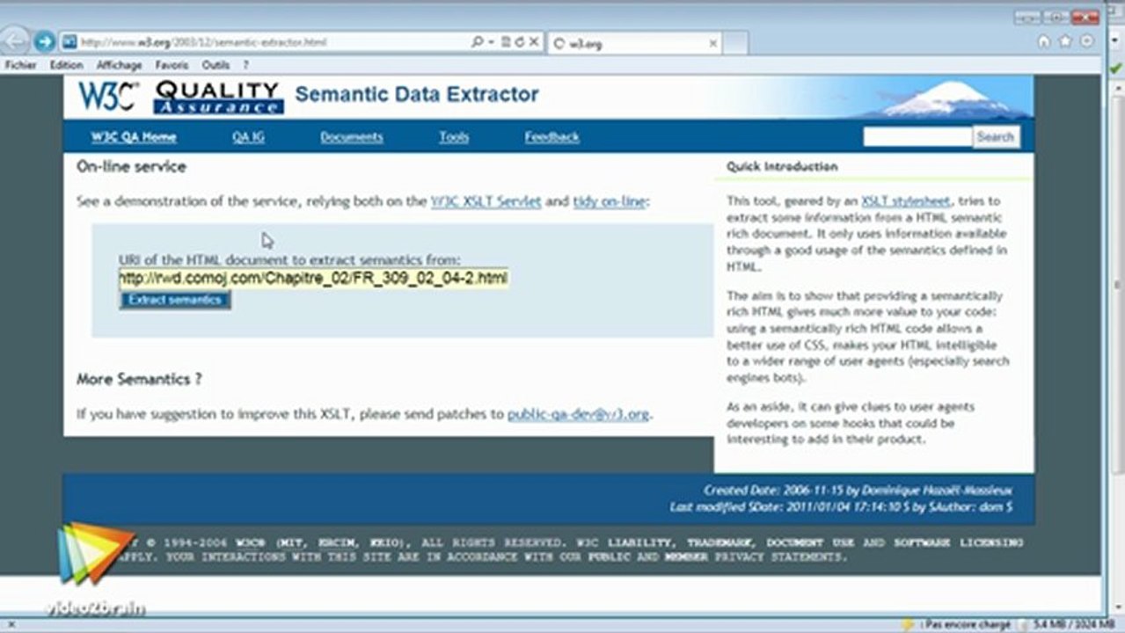Click the Extract semantics button
The height and width of the screenshot is (633, 1125).
pos(174,300)
